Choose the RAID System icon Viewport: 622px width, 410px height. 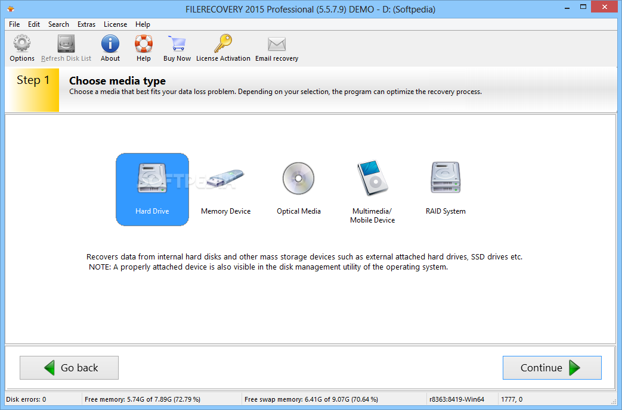click(445, 177)
